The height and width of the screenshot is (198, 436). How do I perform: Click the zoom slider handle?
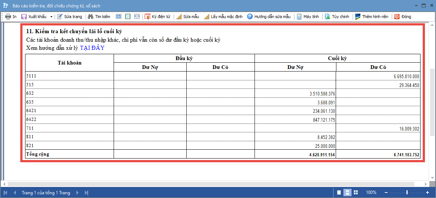click(x=407, y=192)
